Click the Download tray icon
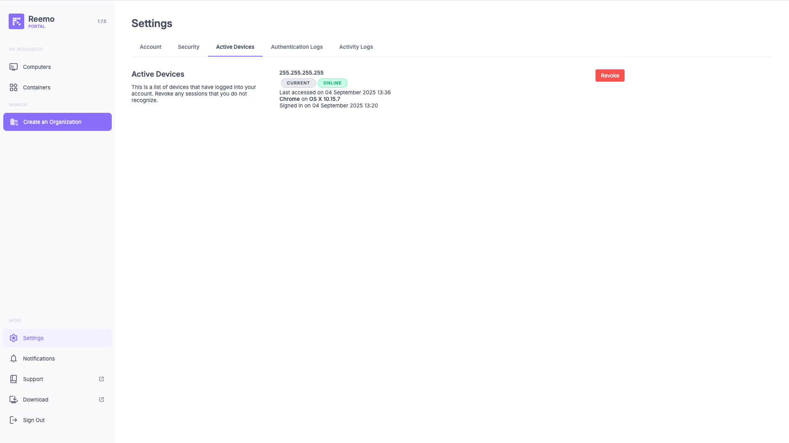This screenshot has height=443, width=789. pyautogui.click(x=14, y=400)
